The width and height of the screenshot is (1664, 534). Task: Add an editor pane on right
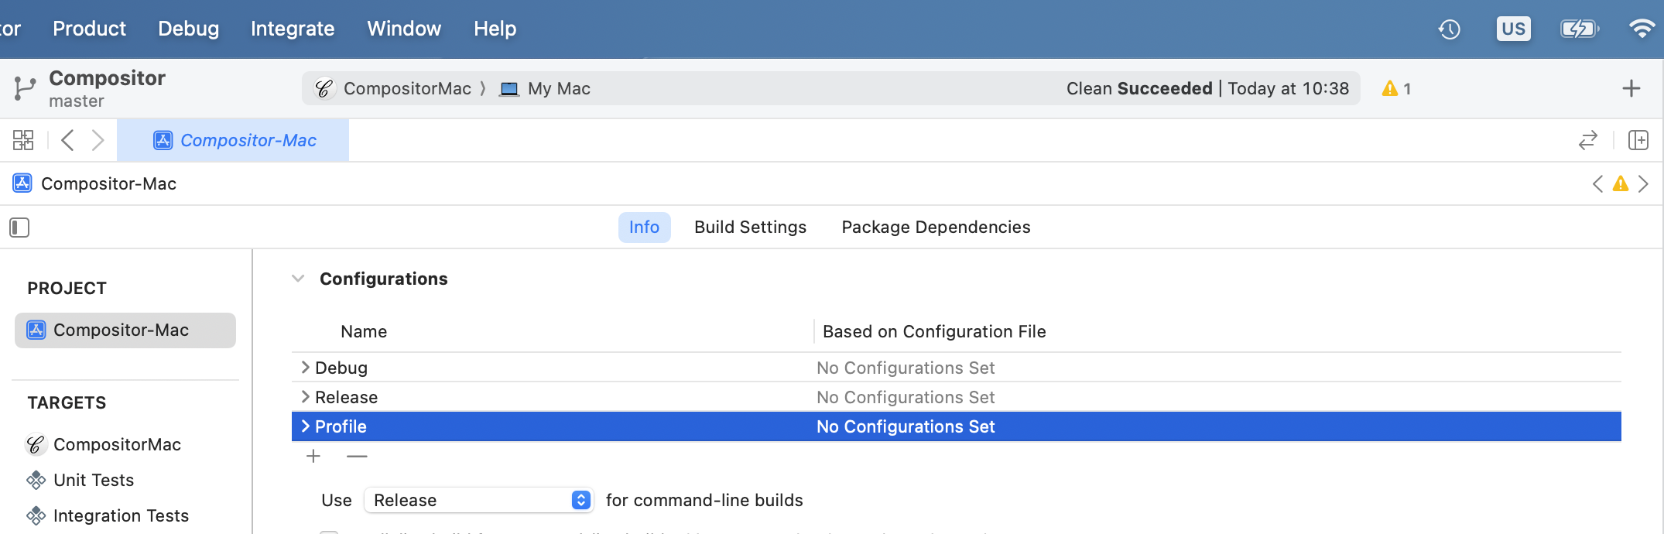[x=1638, y=140]
